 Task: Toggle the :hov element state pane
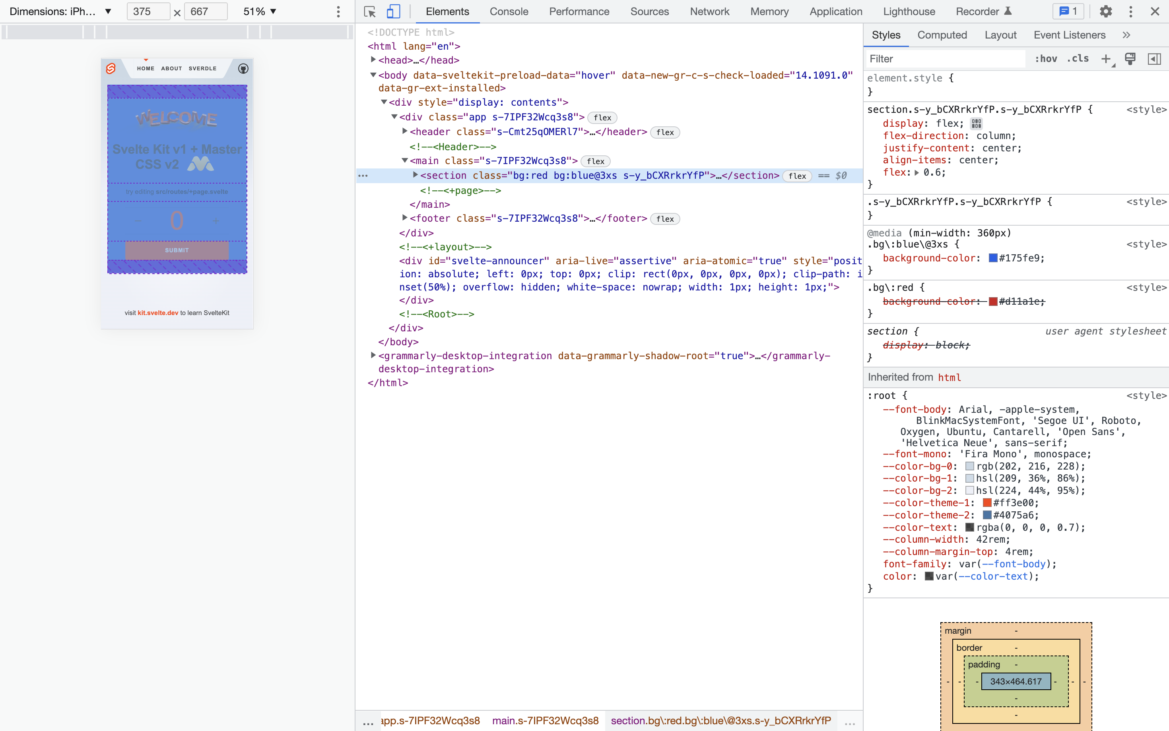click(x=1046, y=58)
